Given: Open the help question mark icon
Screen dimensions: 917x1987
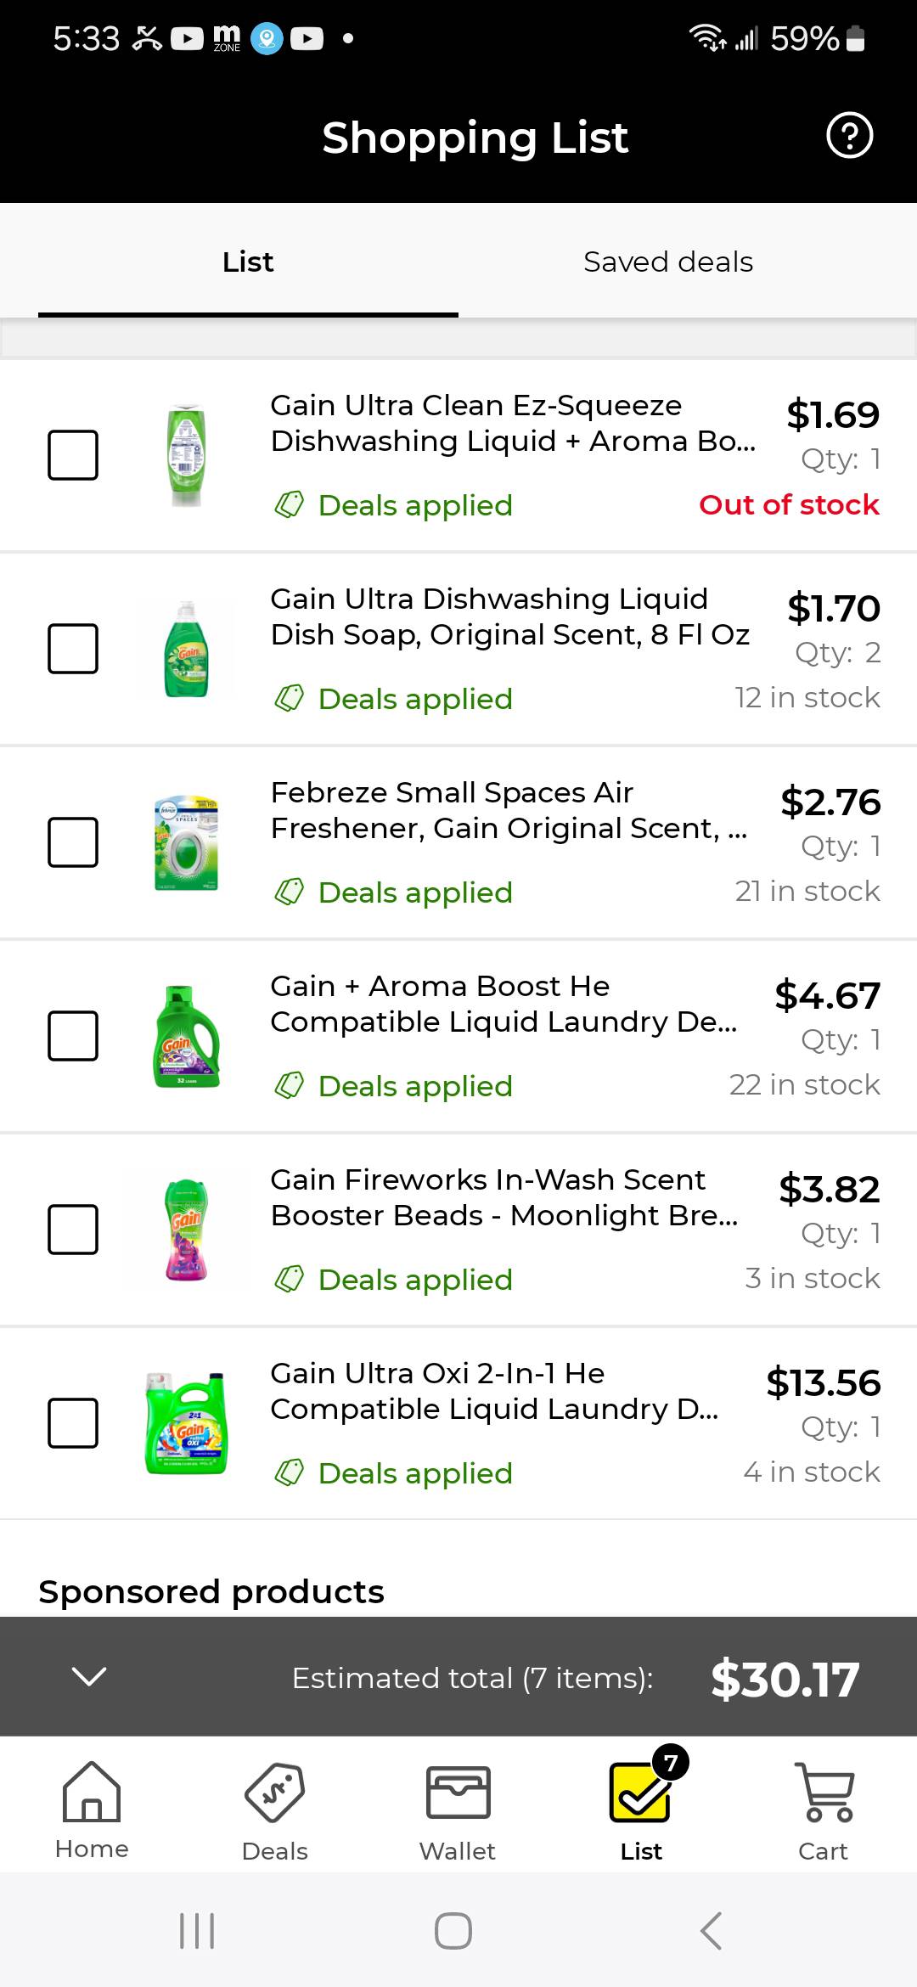Looking at the screenshot, I should coord(849,136).
